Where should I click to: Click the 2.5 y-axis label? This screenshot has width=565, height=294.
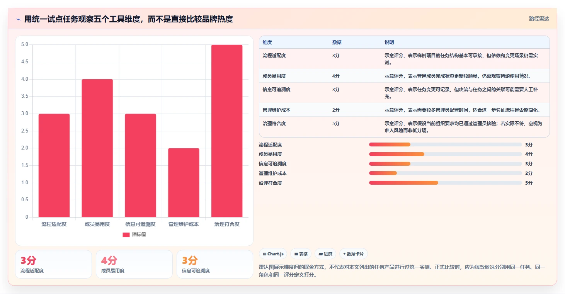[x=25, y=131]
